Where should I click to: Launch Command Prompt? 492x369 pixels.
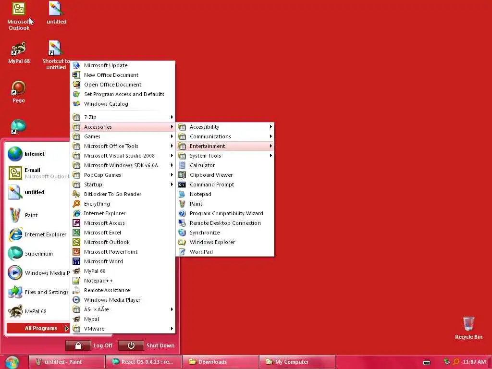[225, 184]
